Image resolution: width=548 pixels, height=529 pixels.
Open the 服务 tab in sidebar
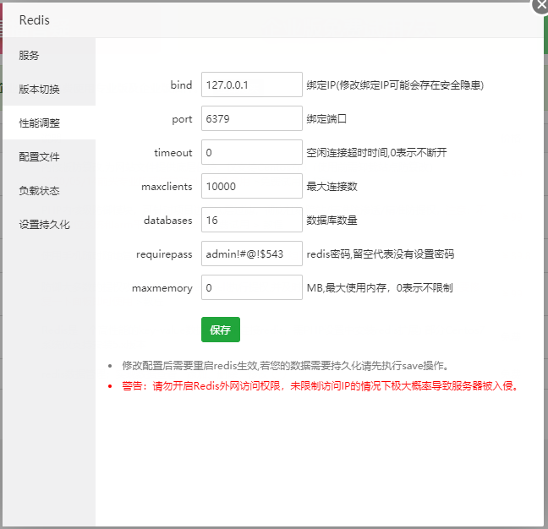point(49,55)
